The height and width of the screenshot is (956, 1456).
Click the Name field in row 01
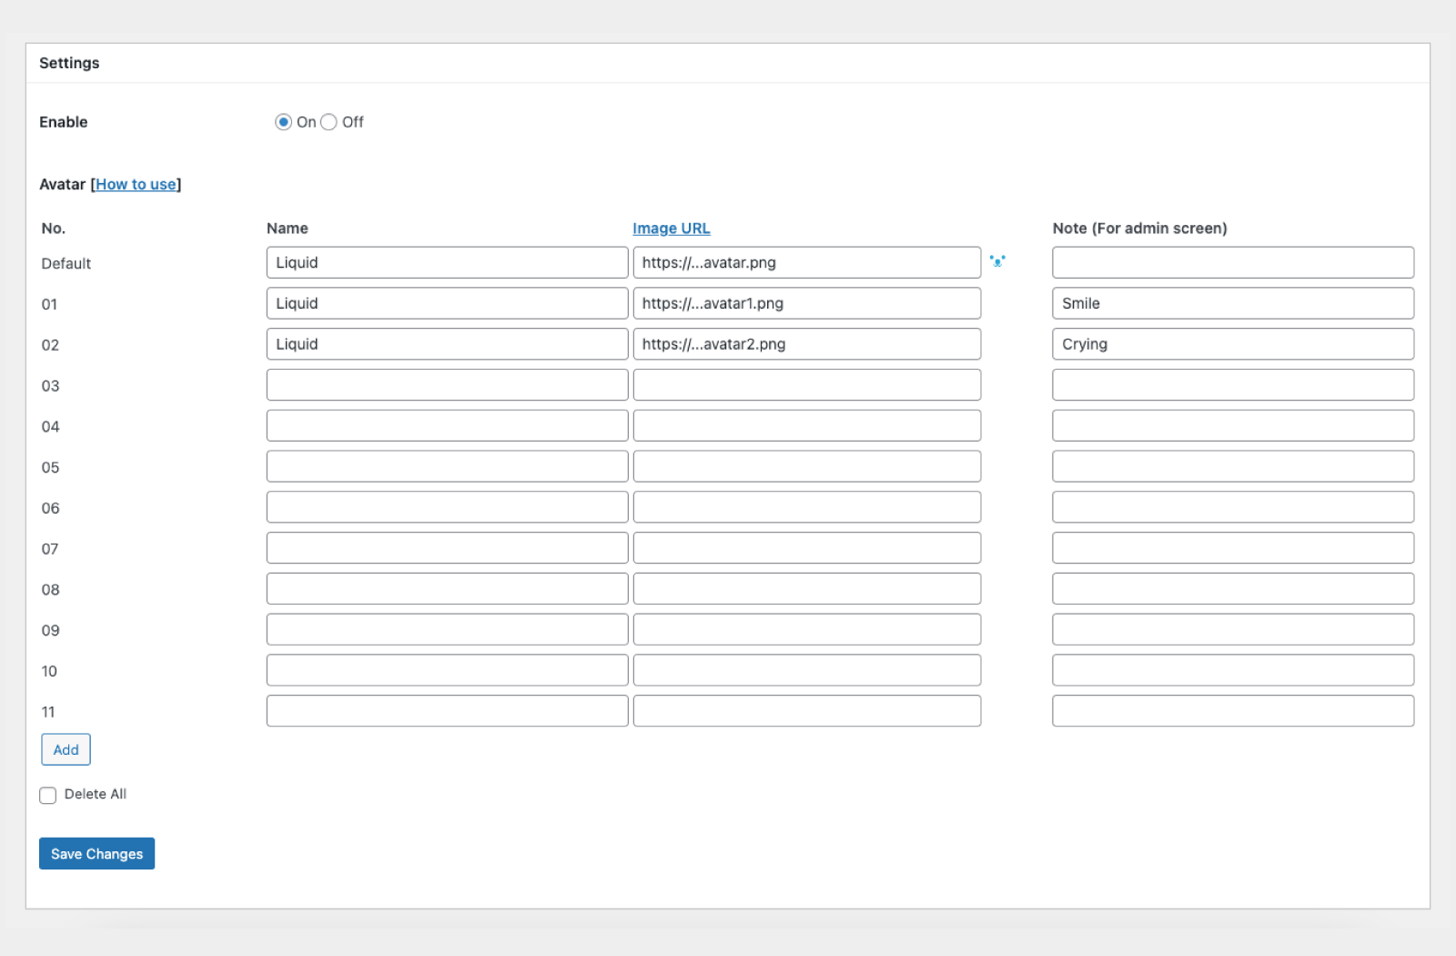[x=447, y=303]
